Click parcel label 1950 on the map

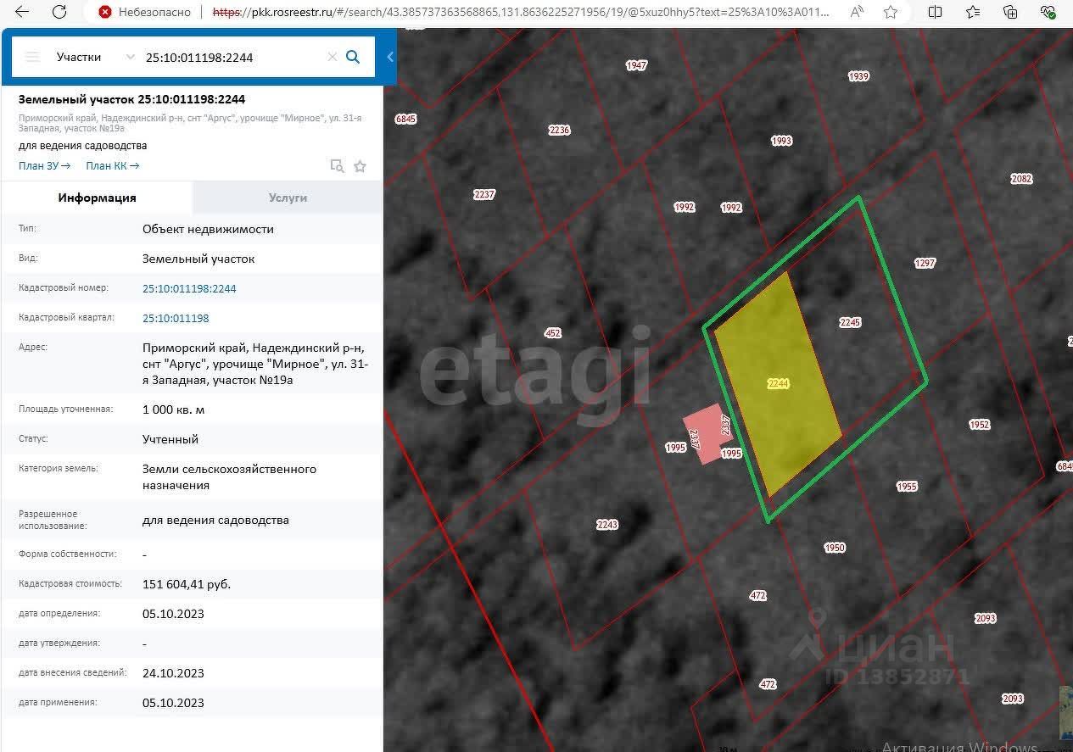tap(835, 548)
